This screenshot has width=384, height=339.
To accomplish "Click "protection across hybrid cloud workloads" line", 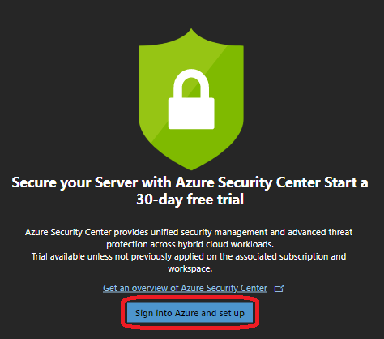I will 190,244.
